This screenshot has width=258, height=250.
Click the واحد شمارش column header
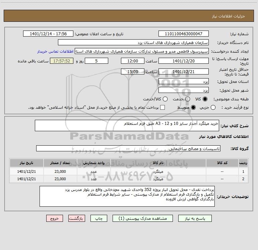click(x=93, y=163)
